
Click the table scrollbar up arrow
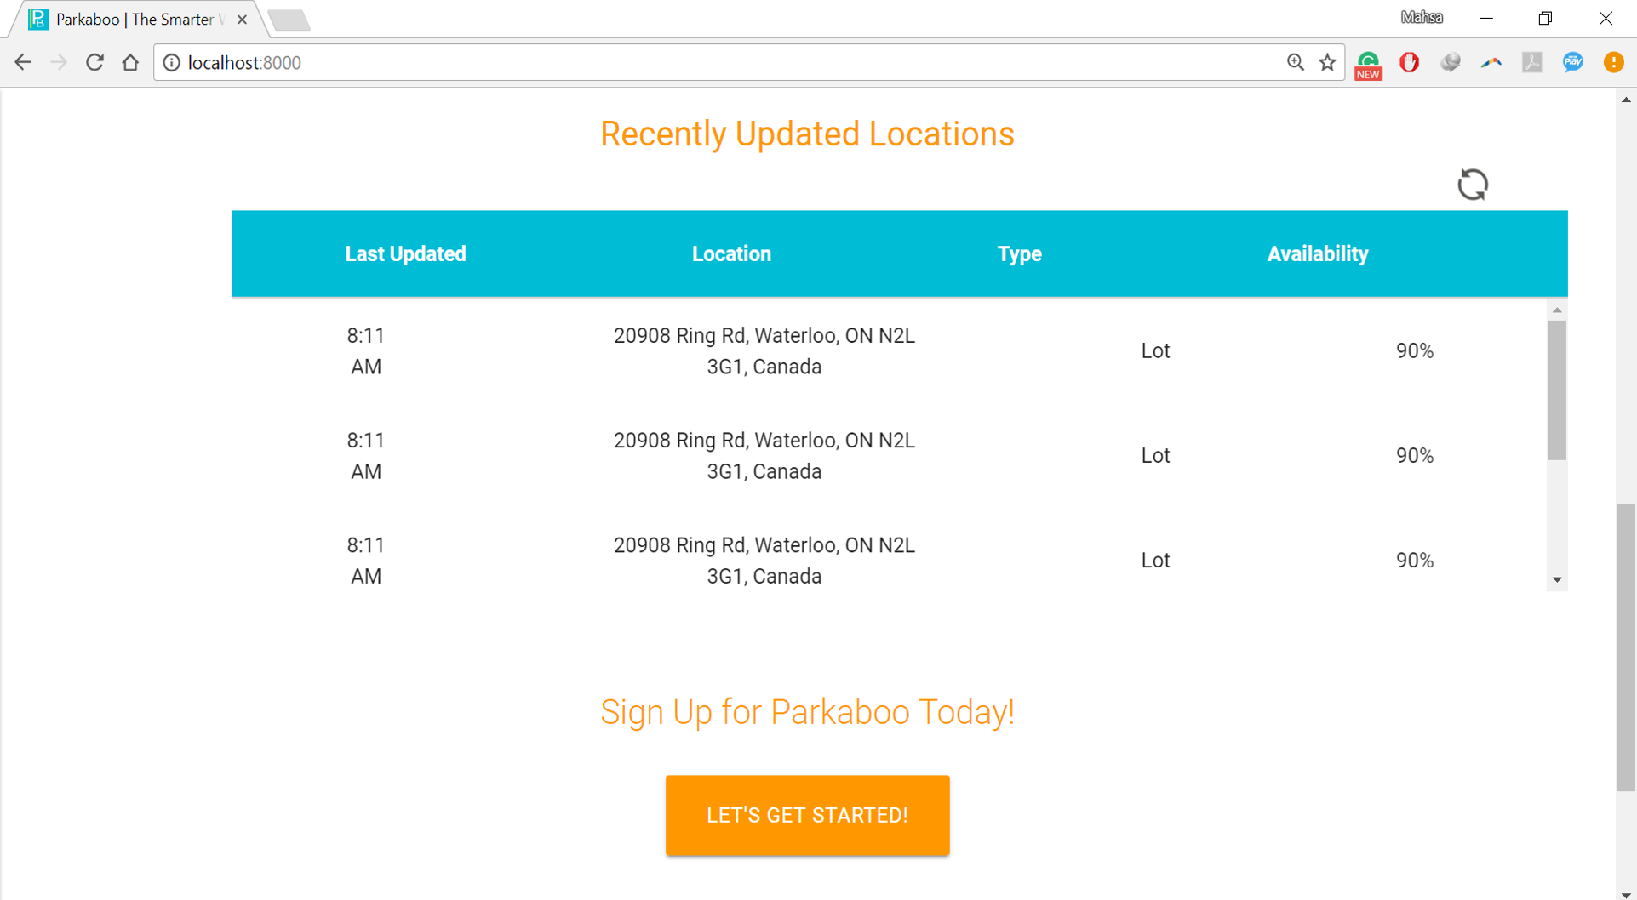click(1557, 310)
